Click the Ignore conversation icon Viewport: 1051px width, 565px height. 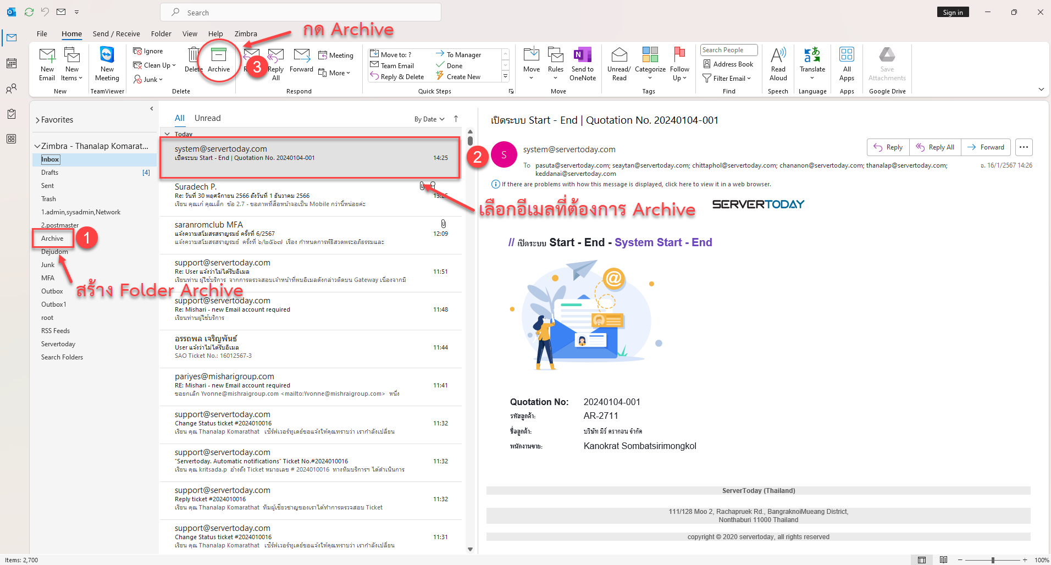tap(137, 51)
